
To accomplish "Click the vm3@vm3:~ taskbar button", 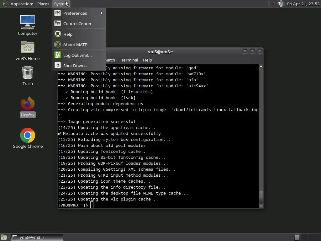I will (37, 237).
